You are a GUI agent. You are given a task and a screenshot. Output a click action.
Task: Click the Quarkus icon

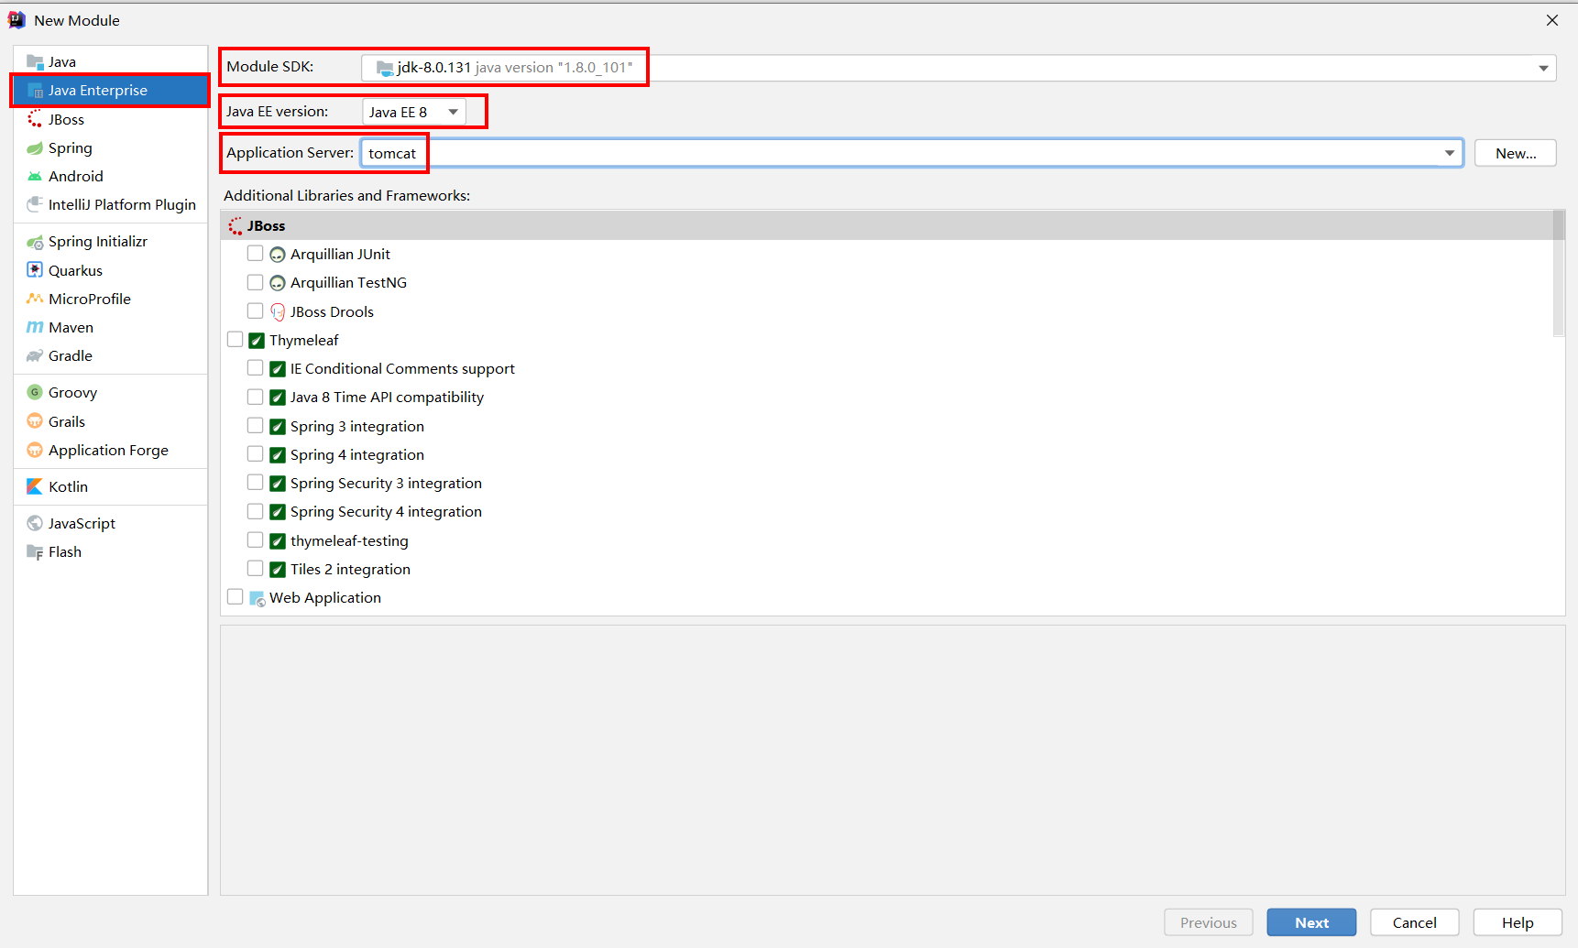35,270
